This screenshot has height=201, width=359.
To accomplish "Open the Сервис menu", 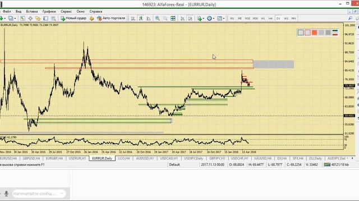I will (x=66, y=11).
